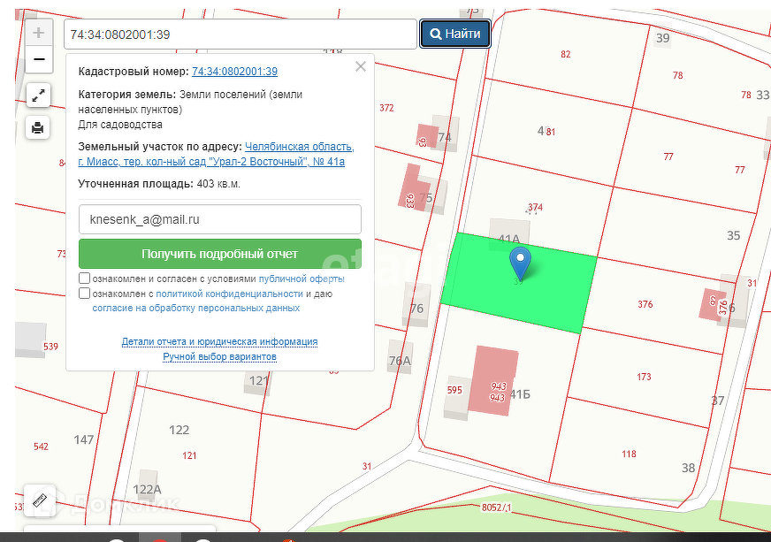This screenshot has width=771, height=542.
Task: Open the Челябинская область address link
Action: coord(299,147)
